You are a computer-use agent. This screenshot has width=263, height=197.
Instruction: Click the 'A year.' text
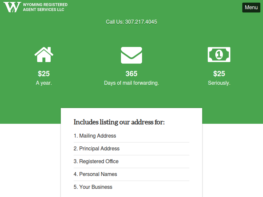click(44, 83)
